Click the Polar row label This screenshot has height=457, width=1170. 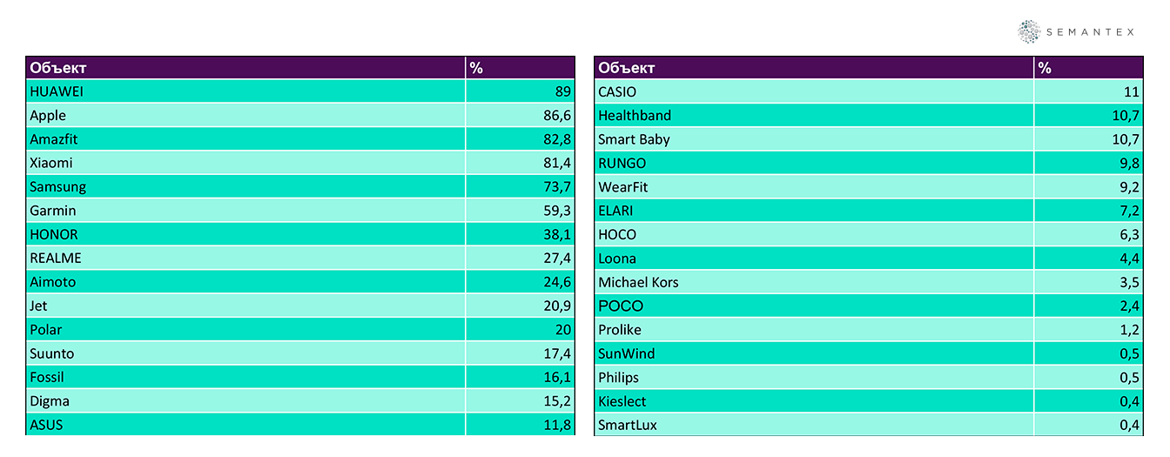pos(46,330)
